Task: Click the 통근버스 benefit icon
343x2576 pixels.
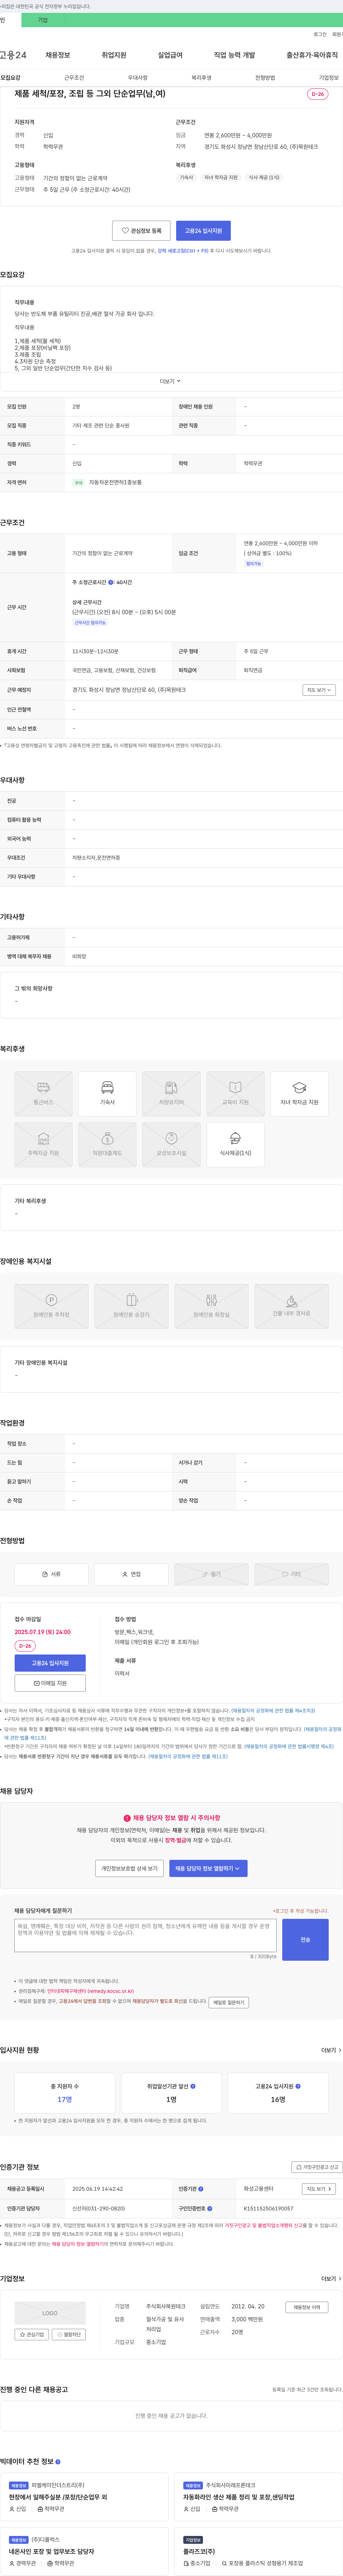Action: click(x=43, y=1094)
